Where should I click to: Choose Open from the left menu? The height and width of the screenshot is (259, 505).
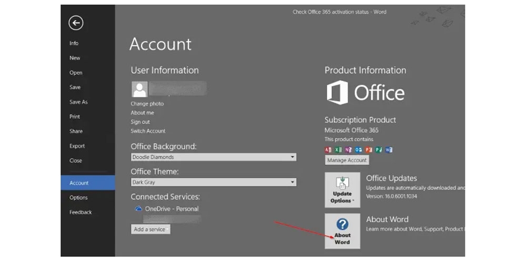click(76, 73)
